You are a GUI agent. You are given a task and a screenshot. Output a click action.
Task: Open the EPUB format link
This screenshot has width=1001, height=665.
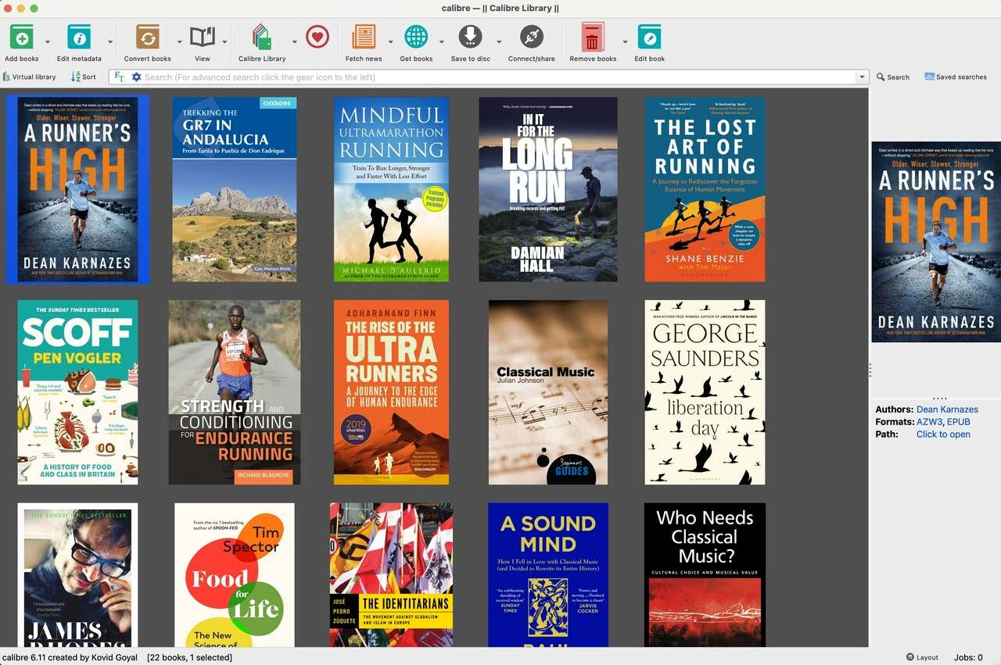click(959, 422)
